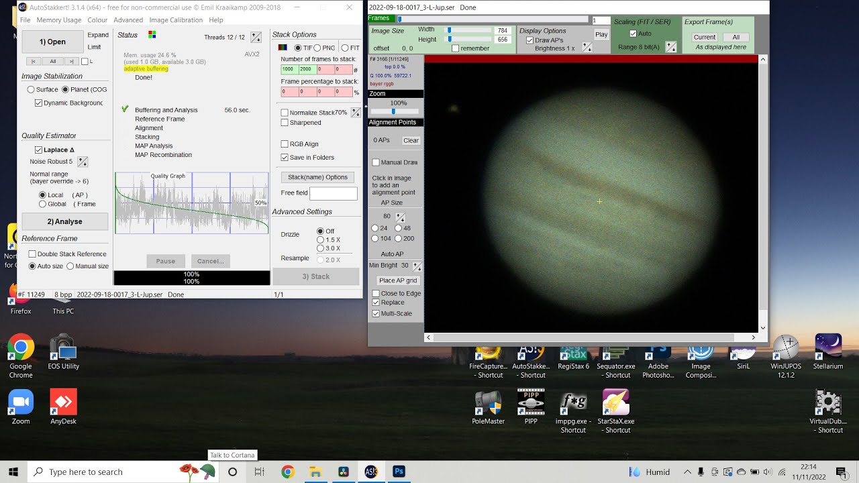Screen dimensions: 859x483
Task: Click Photoshop icon in taskbar
Action: coord(399,472)
